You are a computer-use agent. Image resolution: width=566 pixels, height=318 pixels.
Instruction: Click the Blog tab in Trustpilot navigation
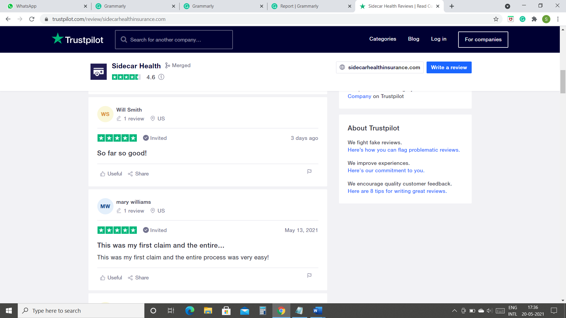[414, 39]
